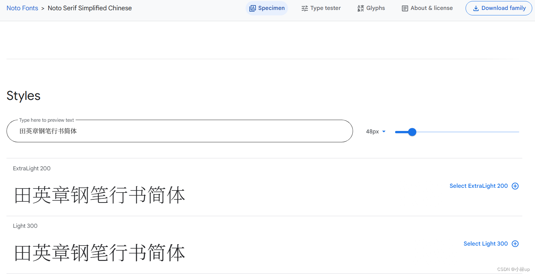Open the Noto Fonts breadcrumb link
The image size is (535, 275).
click(22, 8)
